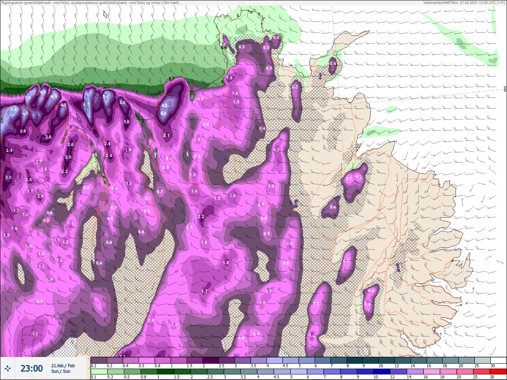This screenshot has height=380, width=507.
Task: Click the Veðurstofan compass logo icon
Action: pyautogui.click(x=7, y=369)
